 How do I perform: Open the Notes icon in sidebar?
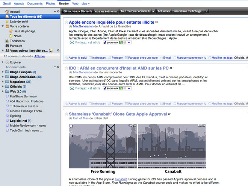pos(11,36)
